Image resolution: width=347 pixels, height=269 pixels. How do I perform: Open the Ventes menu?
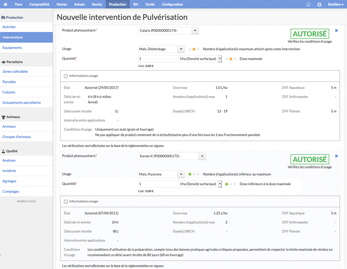click(61, 4)
